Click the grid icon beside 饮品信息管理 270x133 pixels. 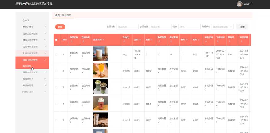[x=24, y=40]
